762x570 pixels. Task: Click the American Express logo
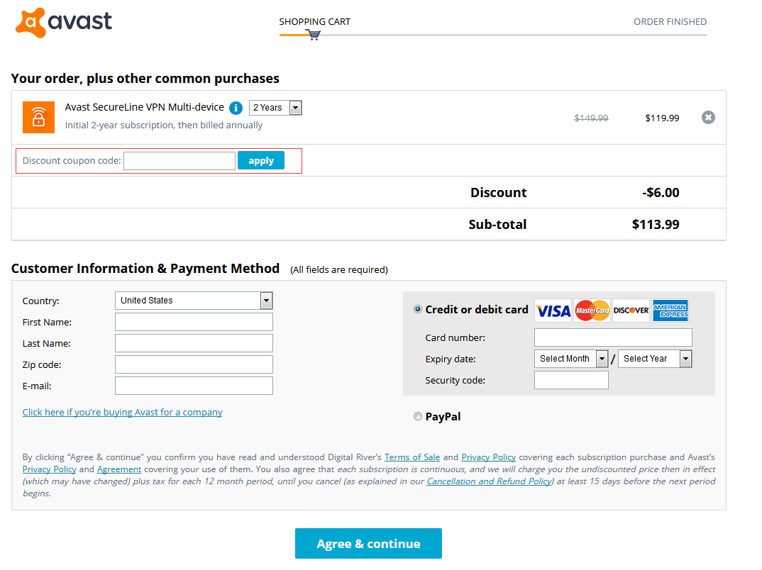(670, 311)
